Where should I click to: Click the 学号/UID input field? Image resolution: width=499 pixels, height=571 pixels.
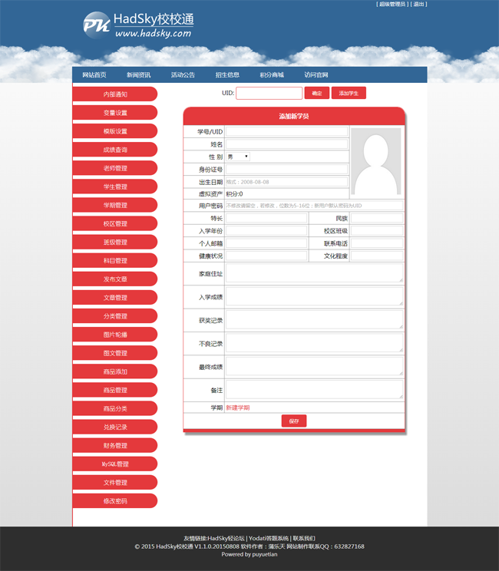[286, 131]
